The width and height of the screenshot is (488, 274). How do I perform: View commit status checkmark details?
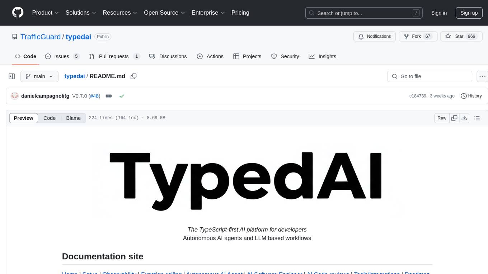(122, 96)
